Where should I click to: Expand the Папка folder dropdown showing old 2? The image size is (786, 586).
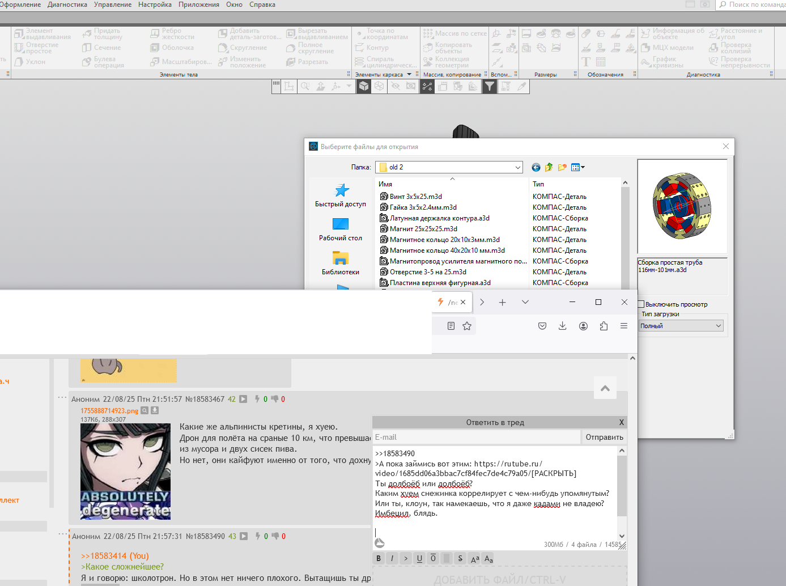click(517, 167)
